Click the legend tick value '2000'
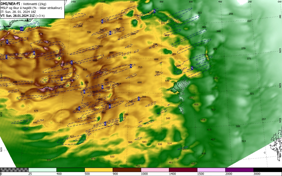Viewport: 282px width, 176px height. [x=229, y=174]
